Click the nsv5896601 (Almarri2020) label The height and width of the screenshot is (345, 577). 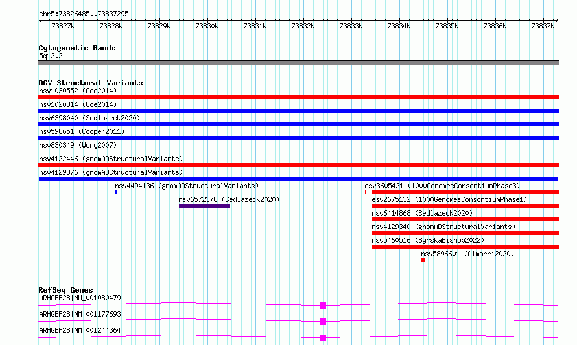pos(467,254)
